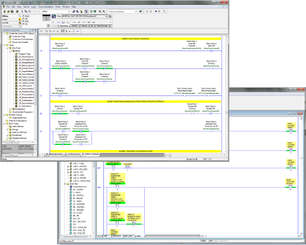
Task: Click the Zoom In magnifier icon
Action: pos(100,12)
